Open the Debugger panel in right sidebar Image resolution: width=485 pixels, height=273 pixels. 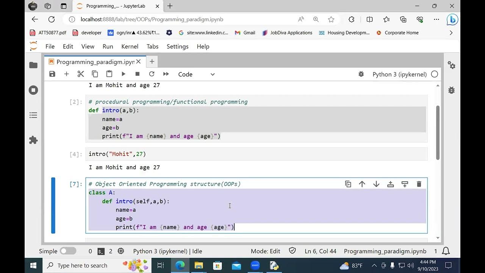pyautogui.click(x=452, y=90)
